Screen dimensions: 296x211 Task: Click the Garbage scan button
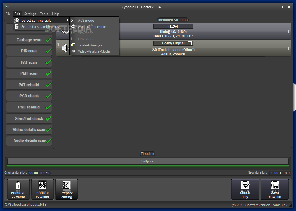pyautogui.click(x=29, y=40)
